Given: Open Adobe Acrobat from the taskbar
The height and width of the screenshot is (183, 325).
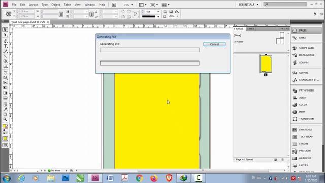Looking at the screenshot, I should [x=124, y=178].
